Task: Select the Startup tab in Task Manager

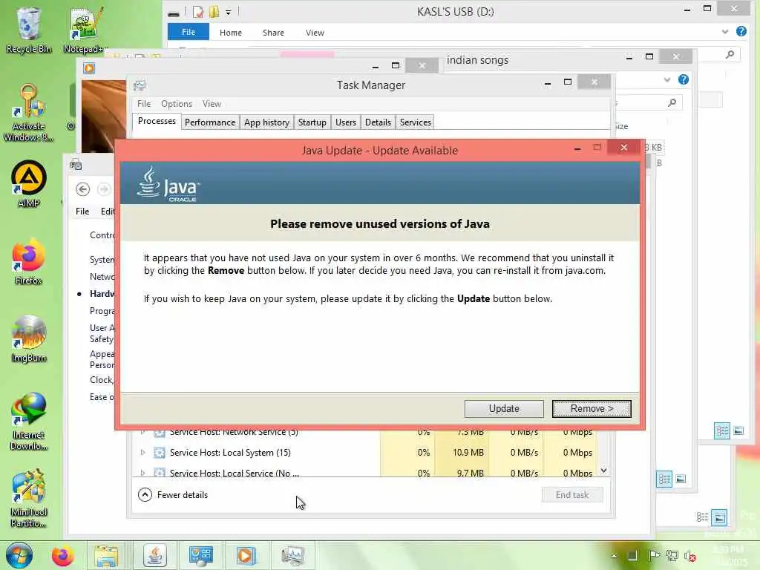Action: pos(312,122)
